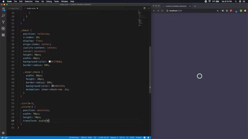Open the Source Control view

[3, 22]
